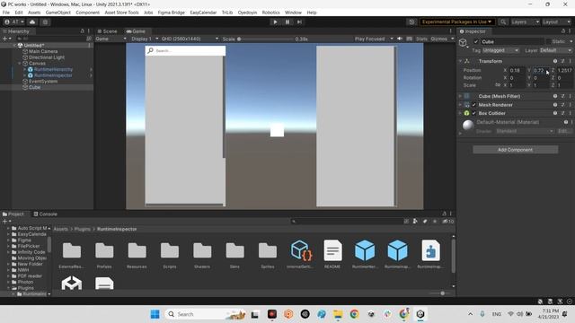Switch to the Console tab
Viewport: 575px width, 323px height.
coord(46,214)
